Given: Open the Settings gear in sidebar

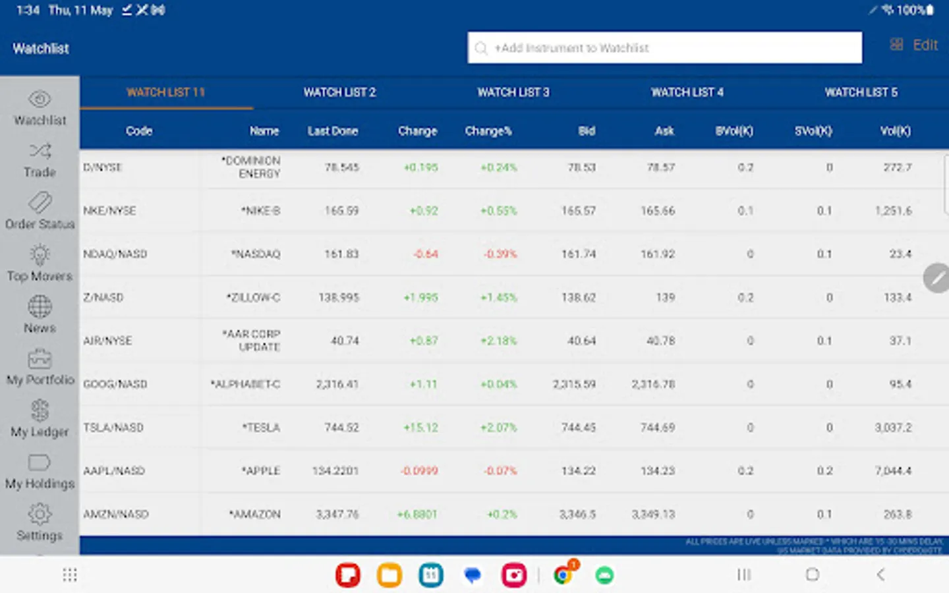Looking at the screenshot, I should tap(40, 515).
